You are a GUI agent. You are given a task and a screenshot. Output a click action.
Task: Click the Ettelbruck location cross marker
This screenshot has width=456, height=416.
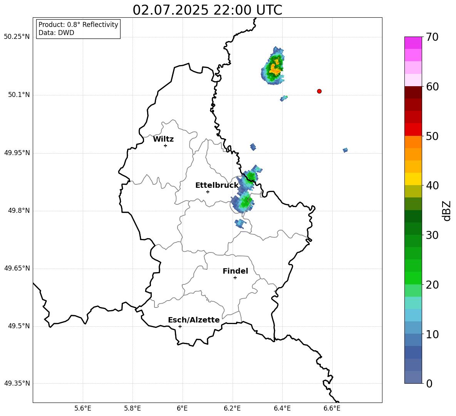(208, 192)
